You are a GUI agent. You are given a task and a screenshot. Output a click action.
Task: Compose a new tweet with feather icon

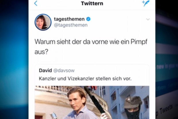tap(146, 3)
